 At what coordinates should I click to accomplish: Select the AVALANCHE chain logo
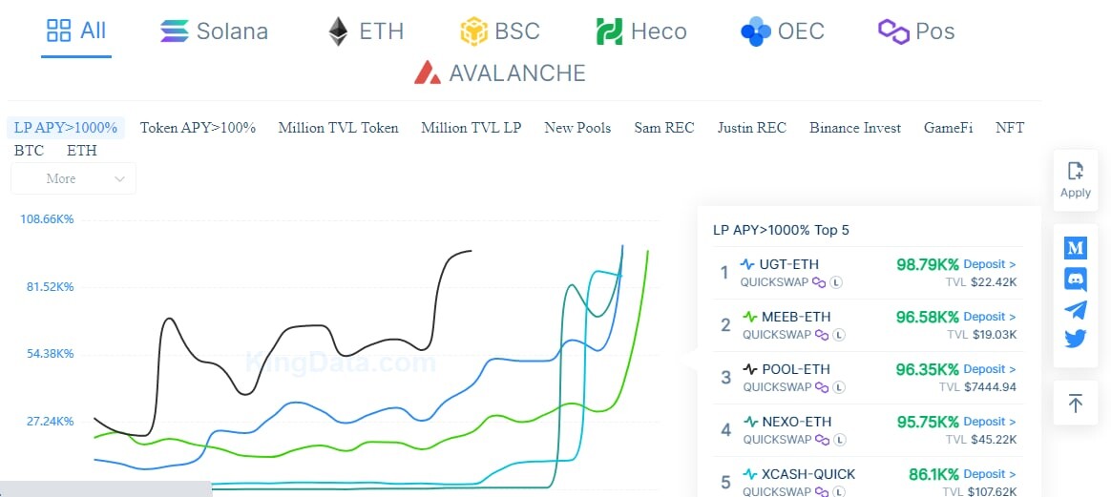point(428,72)
